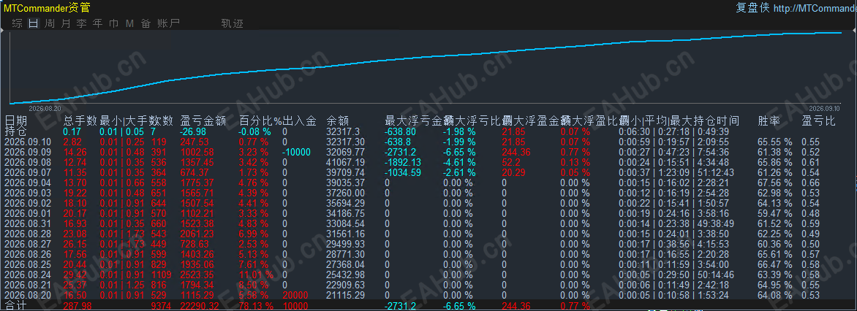Click the -10000 withdrawal value
The image size is (857, 311).
[296, 153]
